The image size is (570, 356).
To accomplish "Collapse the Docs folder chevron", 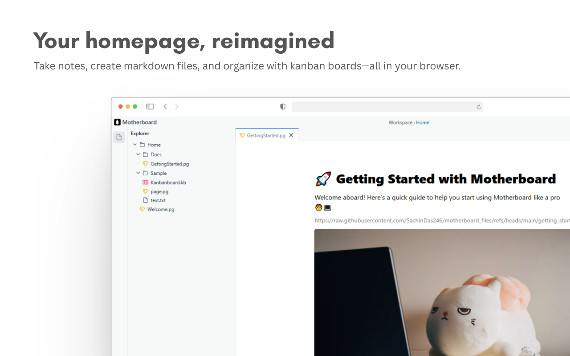I will pos(138,154).
